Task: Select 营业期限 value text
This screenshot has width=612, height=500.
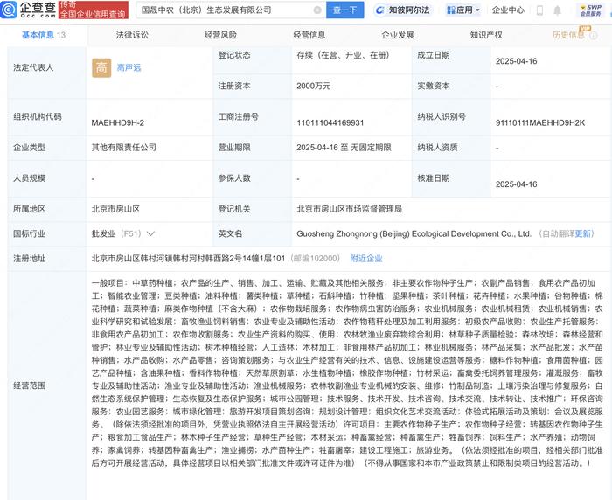Action: (344, 148)
